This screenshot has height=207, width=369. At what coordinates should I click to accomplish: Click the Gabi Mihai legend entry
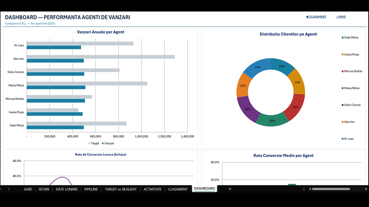pyautogui.click(x=350, y=37)
